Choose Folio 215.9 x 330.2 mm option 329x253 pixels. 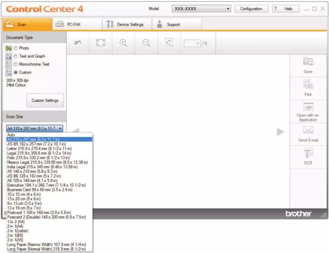coord(49,157)
